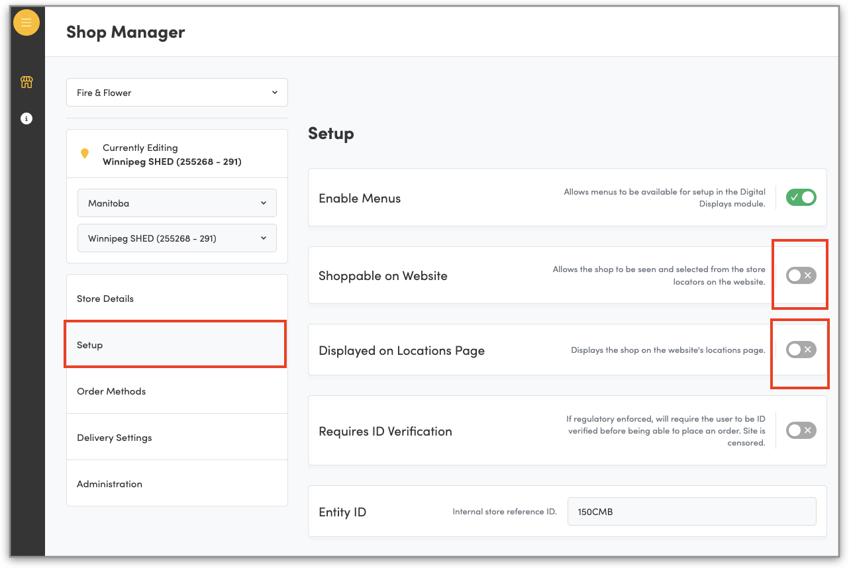
Task: Click the Currently Editing store name
Action: (172, 162)
